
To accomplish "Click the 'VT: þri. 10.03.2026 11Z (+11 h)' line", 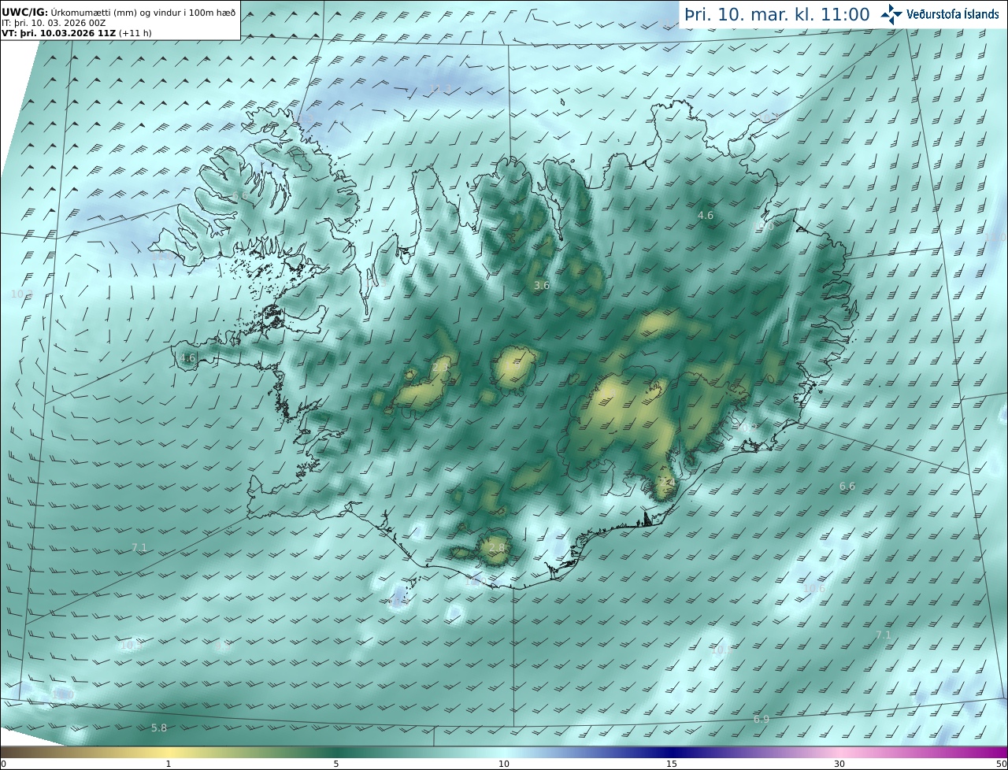I will tap(76, 33).
